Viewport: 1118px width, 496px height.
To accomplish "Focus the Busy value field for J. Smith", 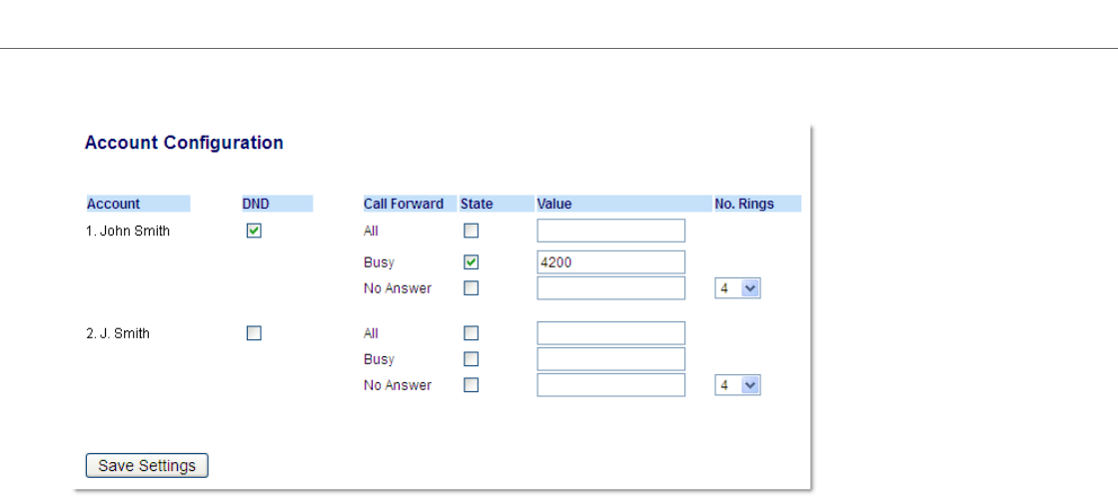I will click(610, 359).
